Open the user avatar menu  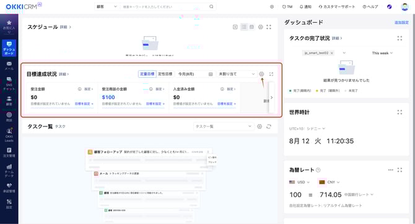click(404, 7)
